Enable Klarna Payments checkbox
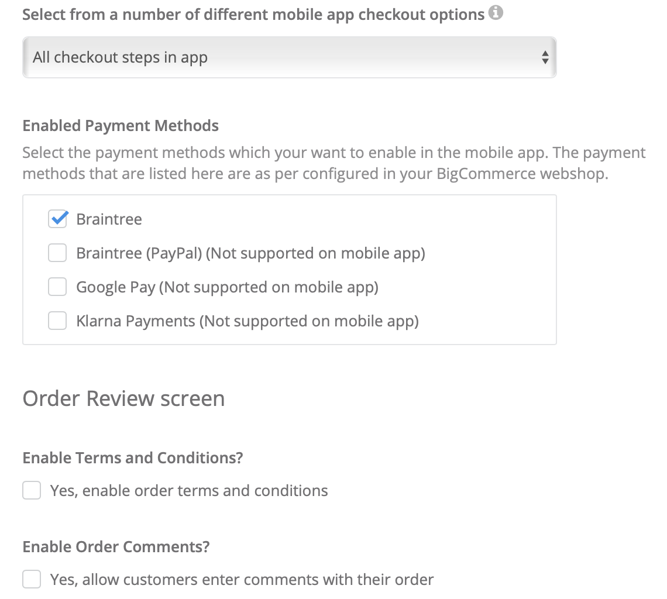The width and height of the screenshot is (667, 599). pyautogui.click(x=57, y=321)
